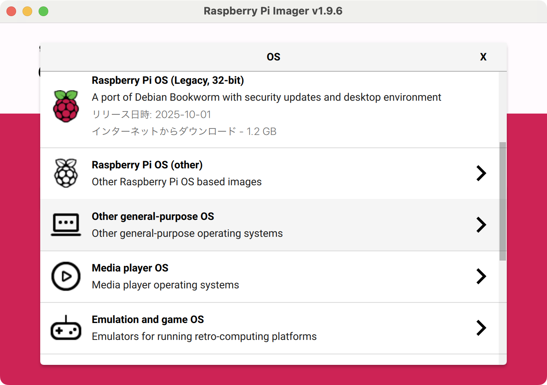The image size is (547, 385).
Task: Close the OS dialog with the X button
Action: tap(483, 57)
